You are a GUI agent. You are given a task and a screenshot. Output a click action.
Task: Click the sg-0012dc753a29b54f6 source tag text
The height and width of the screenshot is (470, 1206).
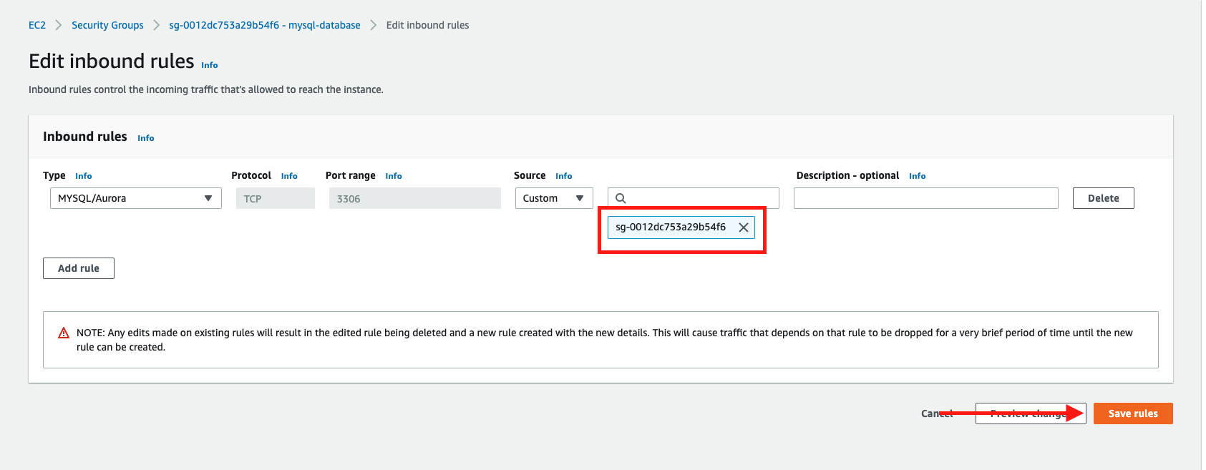tap(671, 227)
